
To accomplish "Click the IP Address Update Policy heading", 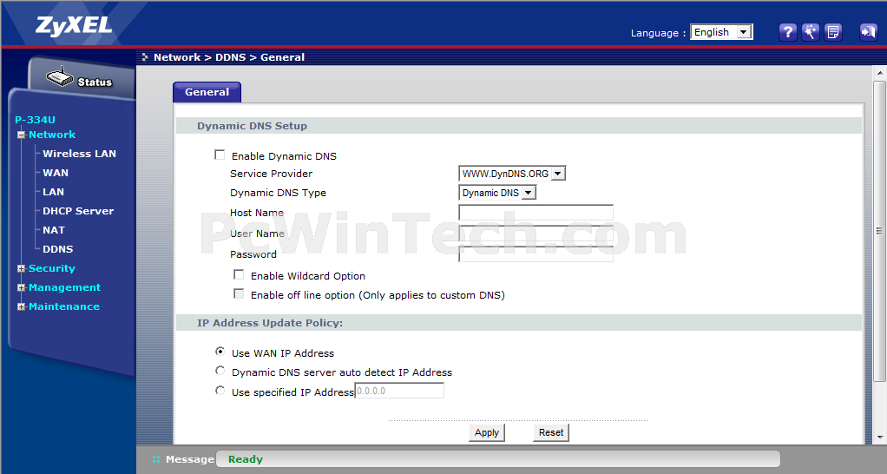I will tap(270, 323).
